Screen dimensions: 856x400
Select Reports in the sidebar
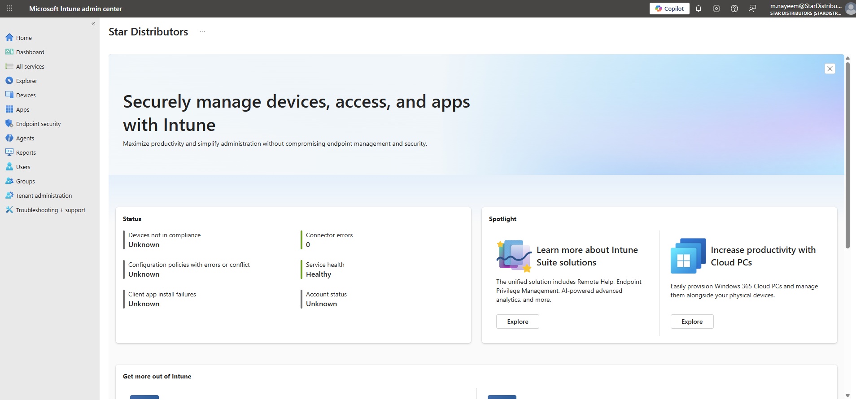[x=26, y=152]
